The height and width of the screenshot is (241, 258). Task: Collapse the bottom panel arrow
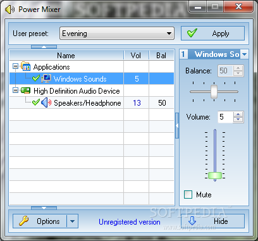tap(44, 208)
